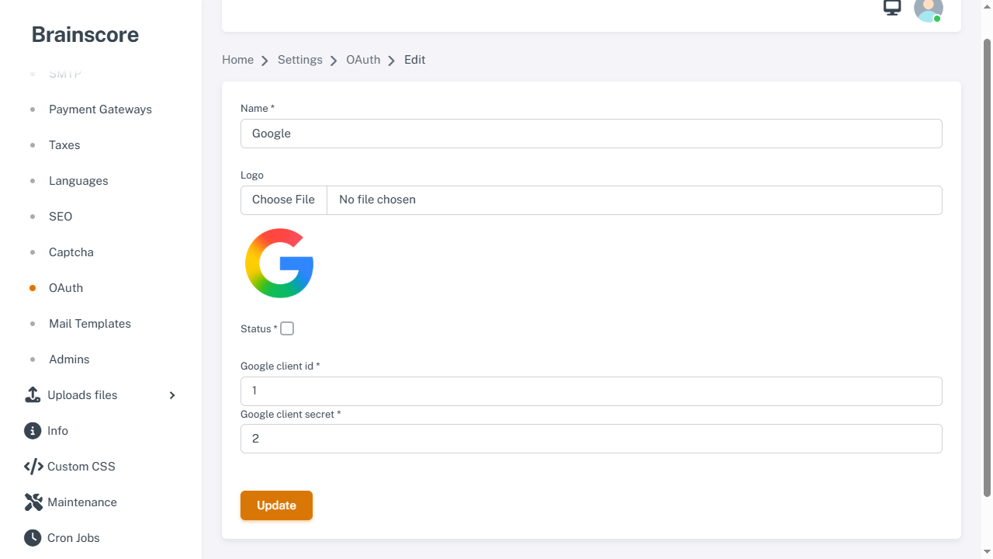Image resolution: width=993 pixels, height=559 pixels.
Task: Click the 'Google client id *' label
Action: [280, 366]
